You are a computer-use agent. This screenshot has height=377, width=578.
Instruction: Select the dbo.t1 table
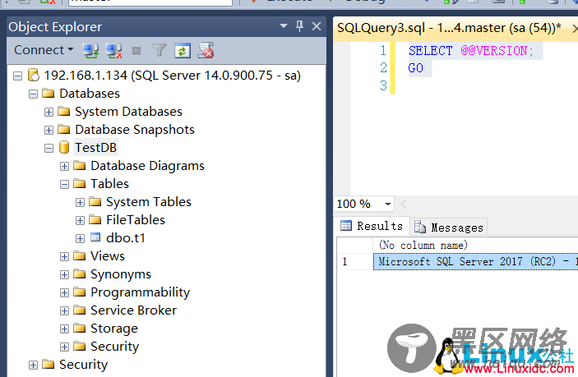(126, 238)
